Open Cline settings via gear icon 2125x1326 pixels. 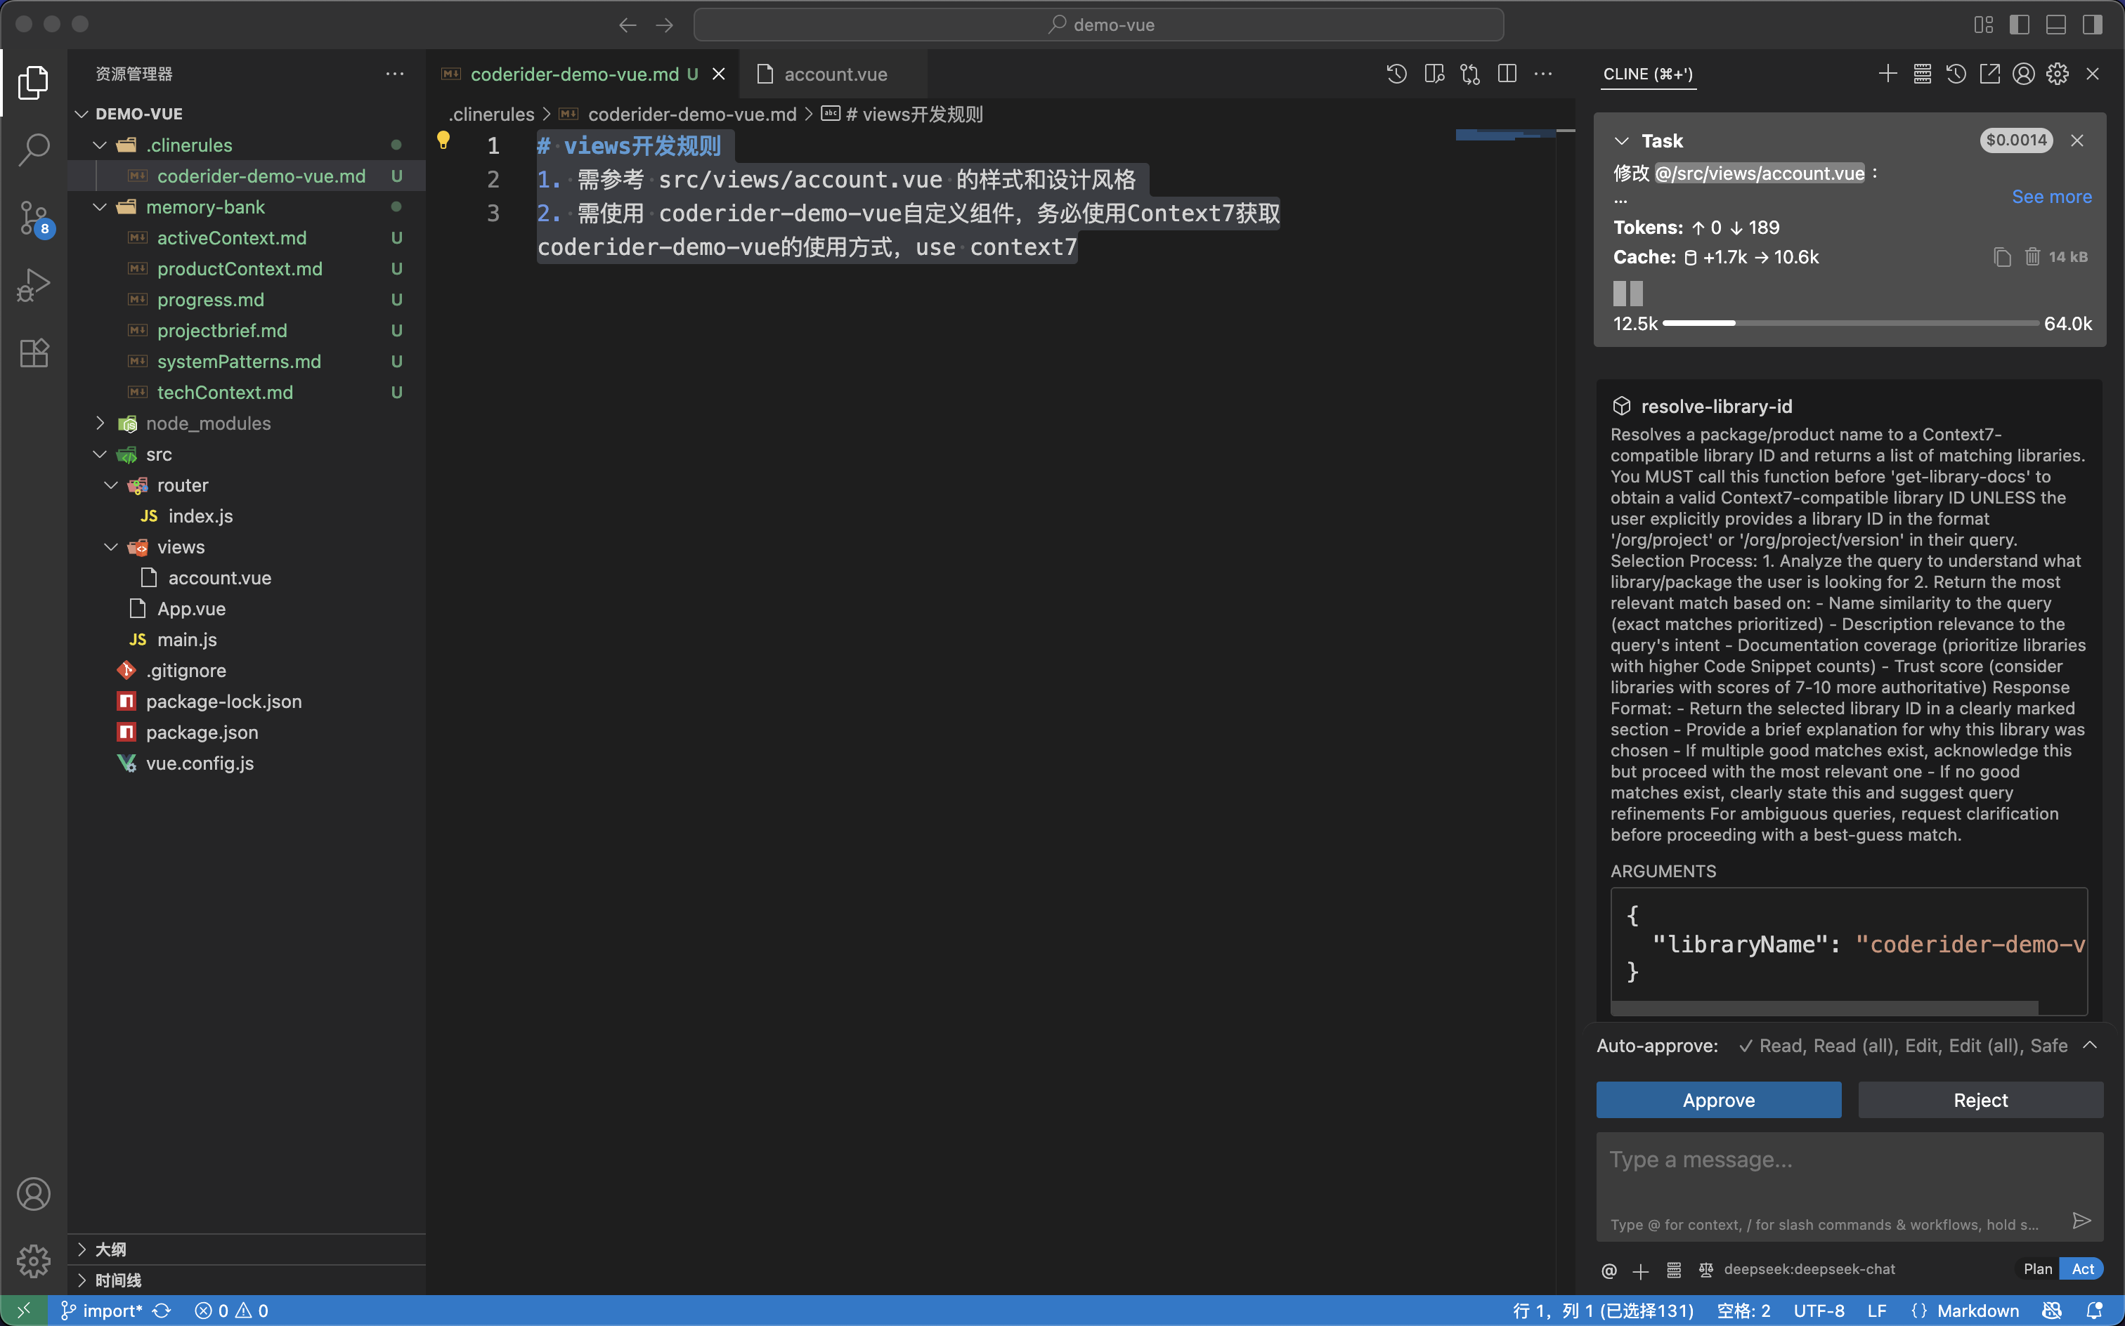click(2058, 74)
